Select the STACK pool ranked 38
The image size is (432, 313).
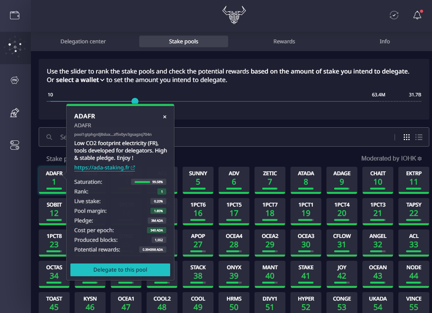pos(198,274)
